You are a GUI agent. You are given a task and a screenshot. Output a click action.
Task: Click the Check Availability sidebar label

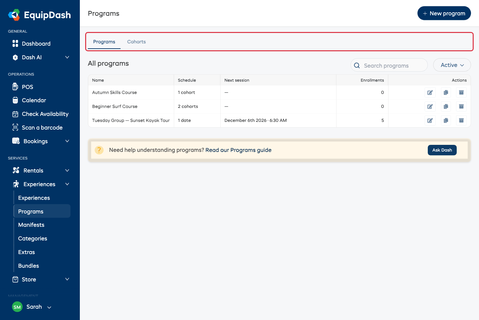click(45, 114)
